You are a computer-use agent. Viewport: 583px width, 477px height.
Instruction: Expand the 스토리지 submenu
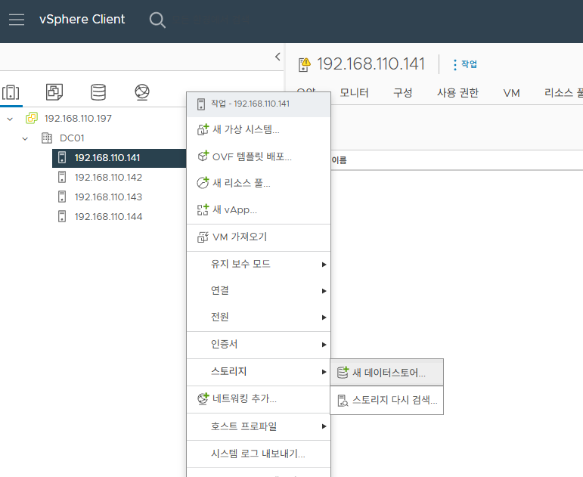(x=324, y=372)
